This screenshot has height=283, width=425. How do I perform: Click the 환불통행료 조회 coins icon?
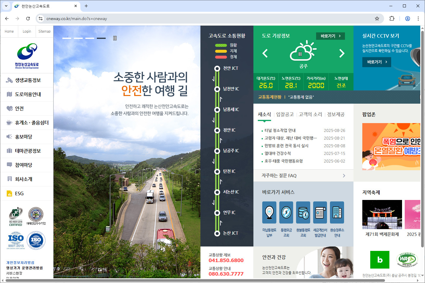coord(303,212)
